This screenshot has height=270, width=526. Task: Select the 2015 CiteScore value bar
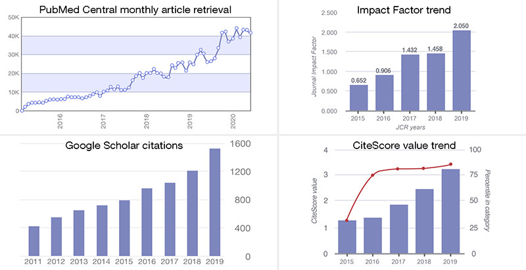coord(347,237)
